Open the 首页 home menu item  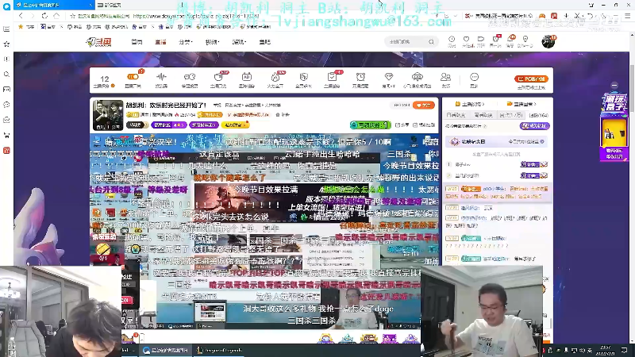pos(137,42)
